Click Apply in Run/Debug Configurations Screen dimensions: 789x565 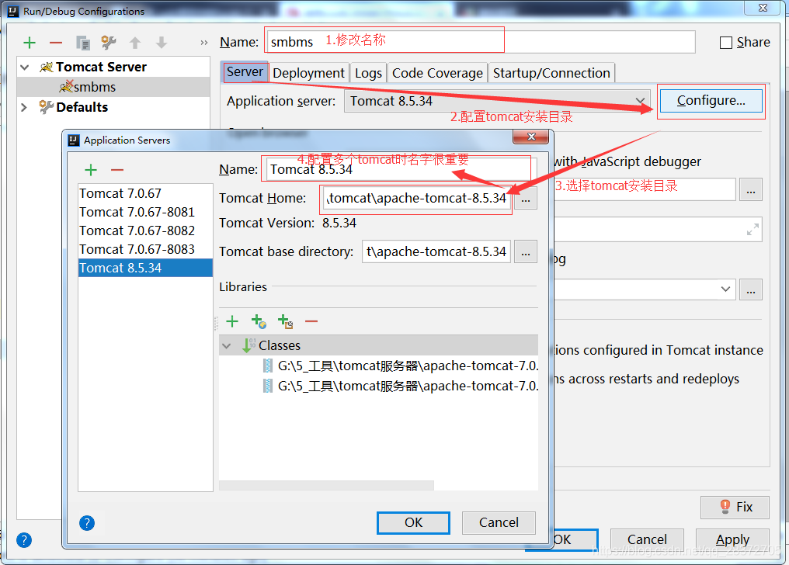pyautogui.click(x=732, y=540)
